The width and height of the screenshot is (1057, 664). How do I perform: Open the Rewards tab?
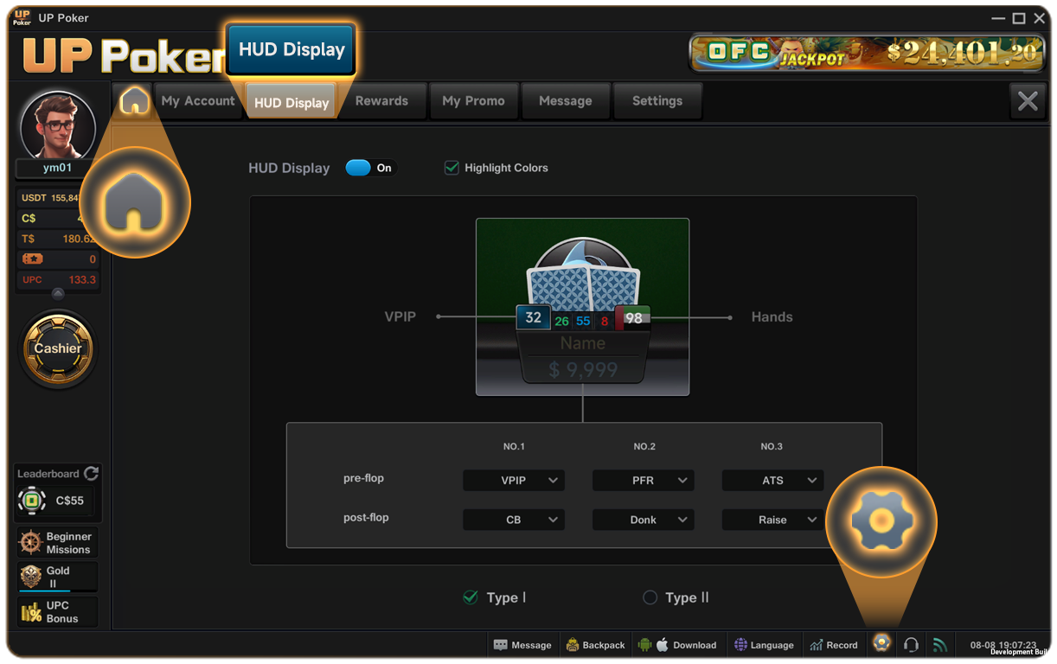coord(381,101)
